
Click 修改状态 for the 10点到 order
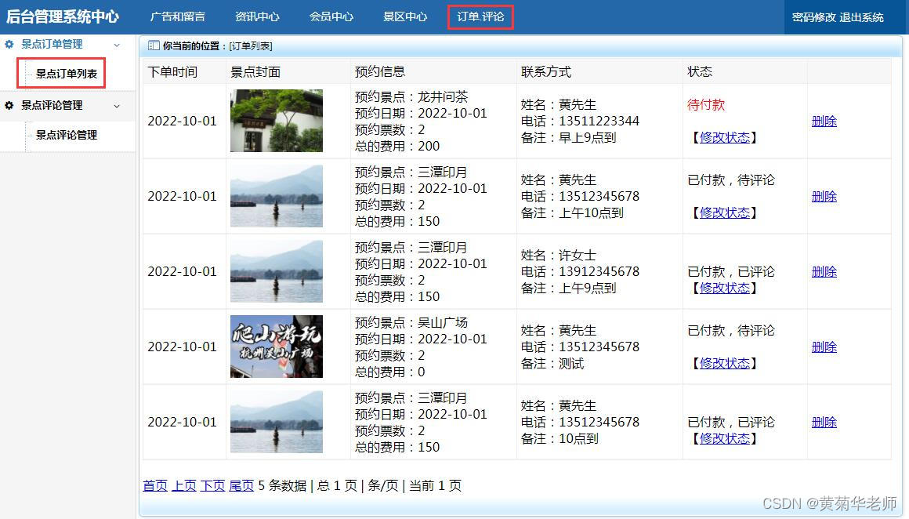point(725,438)
